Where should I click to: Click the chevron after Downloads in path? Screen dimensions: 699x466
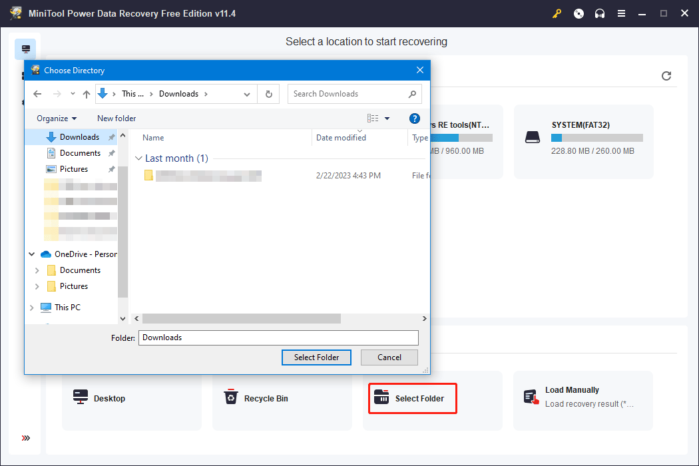point(206,94)
